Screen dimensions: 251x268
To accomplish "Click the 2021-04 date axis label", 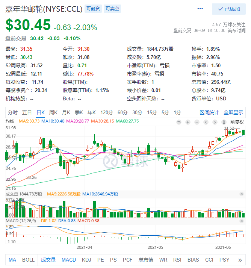I will [x=85, y=247].
